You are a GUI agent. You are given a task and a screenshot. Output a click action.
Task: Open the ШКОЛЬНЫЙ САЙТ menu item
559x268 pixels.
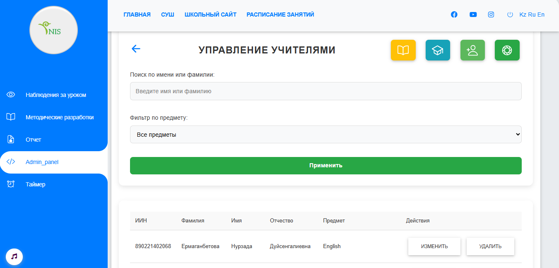(210, 14)
